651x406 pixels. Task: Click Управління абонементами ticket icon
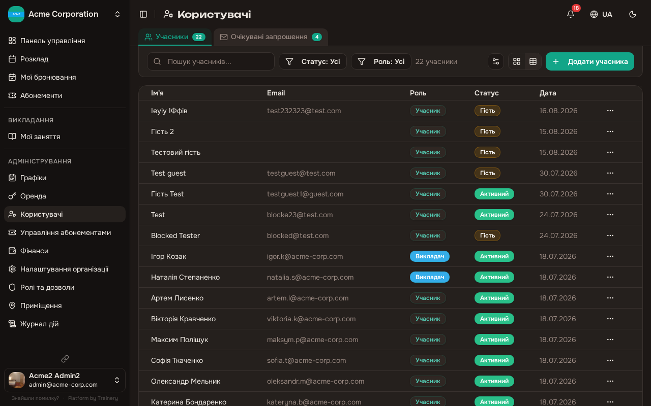point(12,232)
